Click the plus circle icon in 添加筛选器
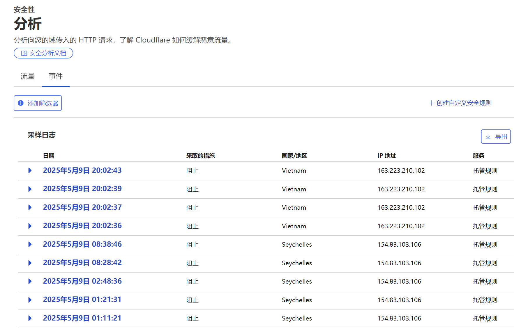This screenshot has width=514, height=331. [21, 103]
